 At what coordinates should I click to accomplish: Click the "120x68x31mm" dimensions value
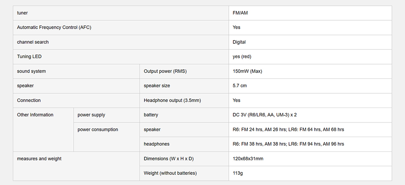pos(248,159)
